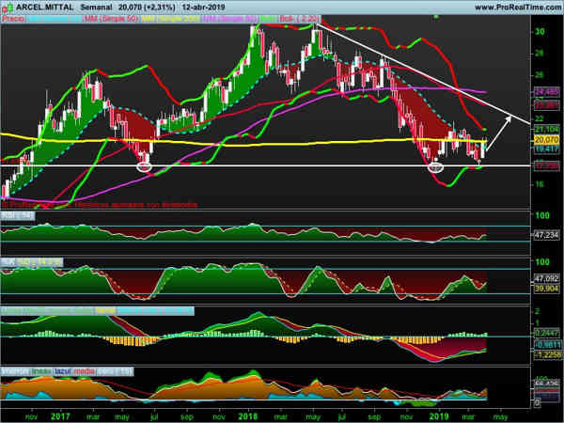564x423 pixels.
Task: Click the green 21,104 price axis tag
Action: 546,129
